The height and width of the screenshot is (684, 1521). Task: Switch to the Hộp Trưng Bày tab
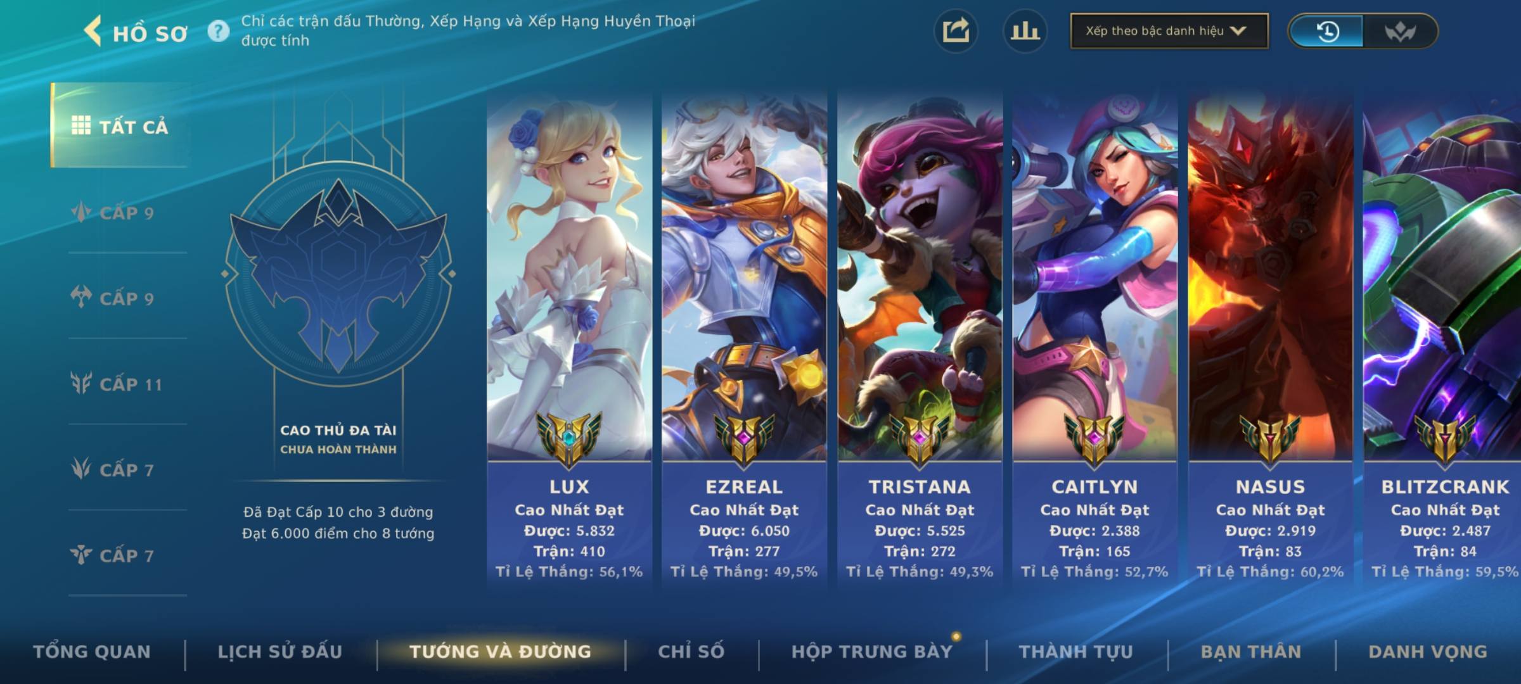tap(872, 652)
